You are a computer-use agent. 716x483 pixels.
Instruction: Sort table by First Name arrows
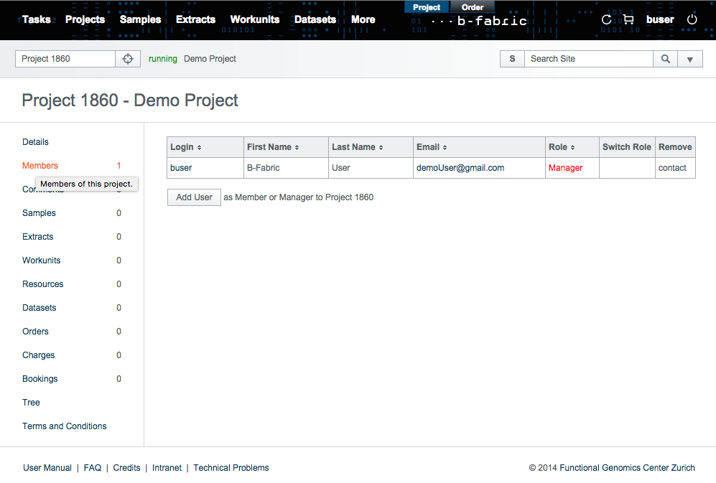point(297,147)
